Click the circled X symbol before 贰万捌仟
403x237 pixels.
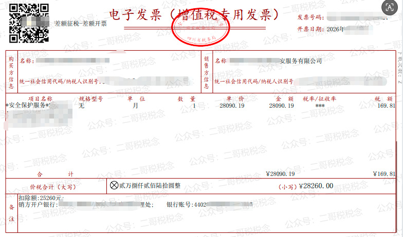coord(115,185)
